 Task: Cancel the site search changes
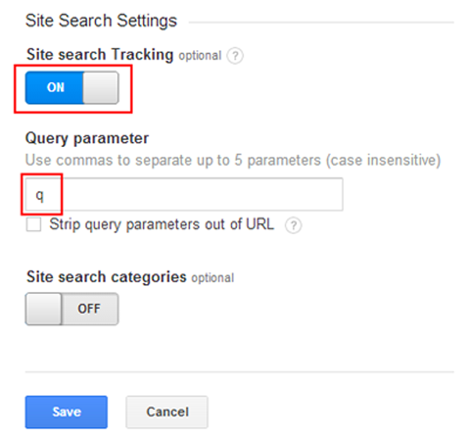click(167, 412)
